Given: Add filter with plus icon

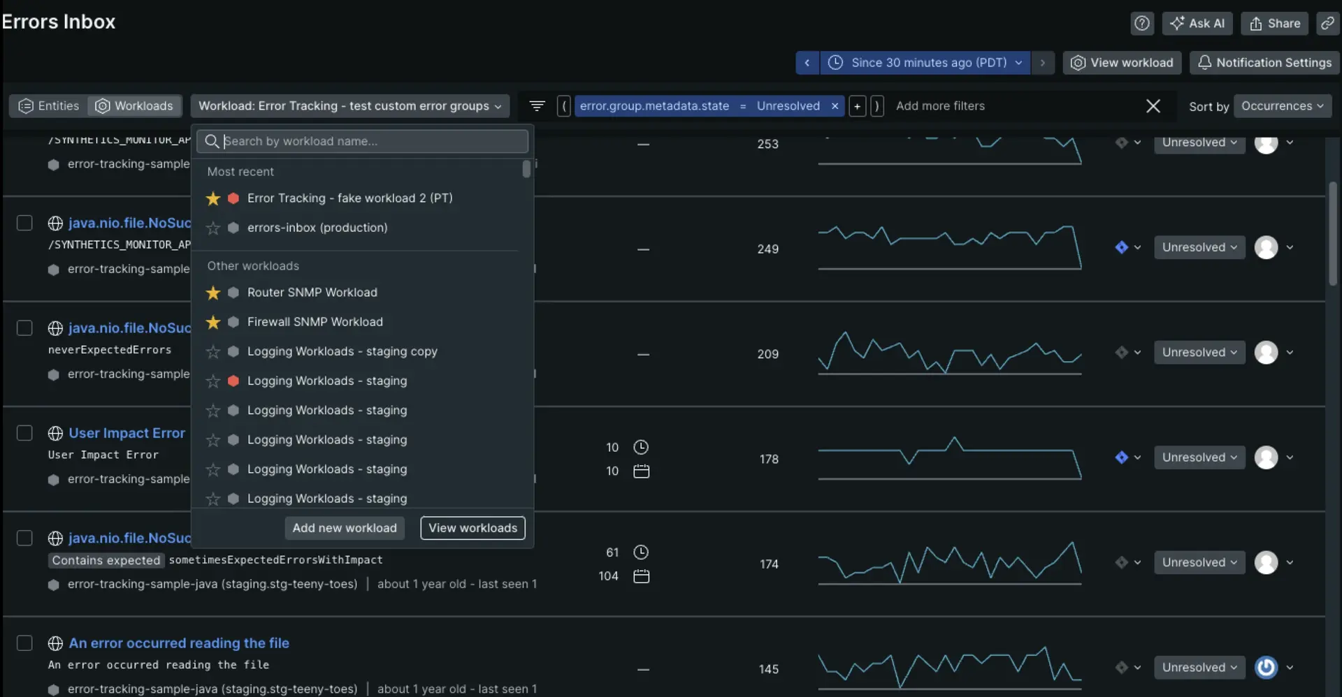Looking at the screenshot, I should coord(857,106).
